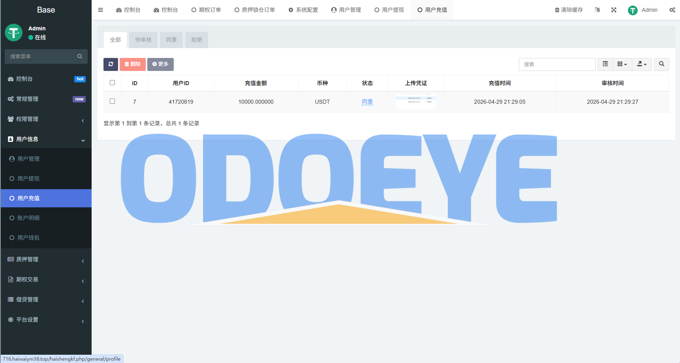Viewport: 680px width, 363px height.
Task: Sort by 充值金额 column header
Action: pos(256,83)
